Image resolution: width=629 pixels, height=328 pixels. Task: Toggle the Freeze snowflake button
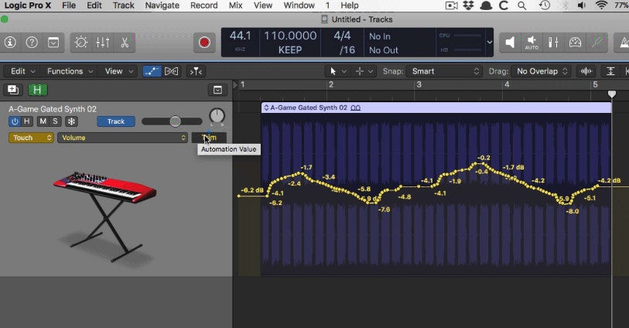71,121
